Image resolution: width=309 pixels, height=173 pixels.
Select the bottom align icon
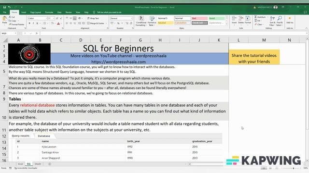coord(74,18)
